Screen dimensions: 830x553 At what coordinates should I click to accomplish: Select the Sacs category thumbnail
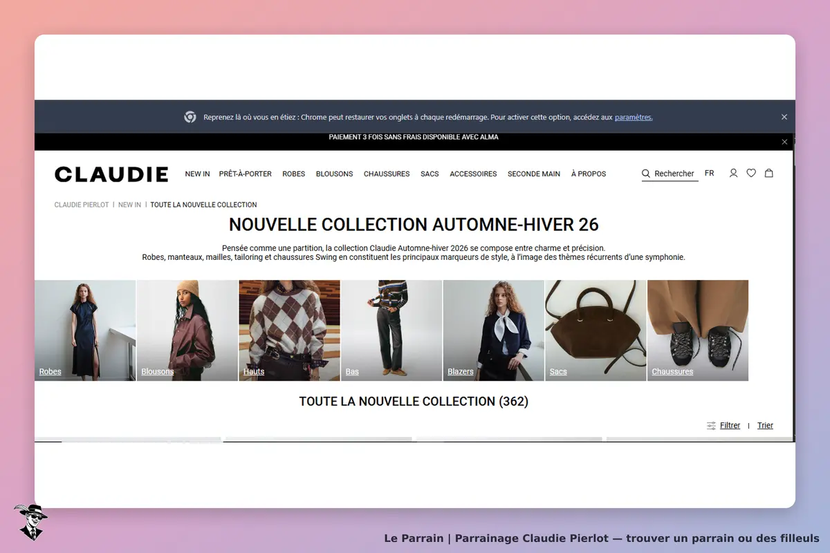pyautogui.click(x=596, y=330)
